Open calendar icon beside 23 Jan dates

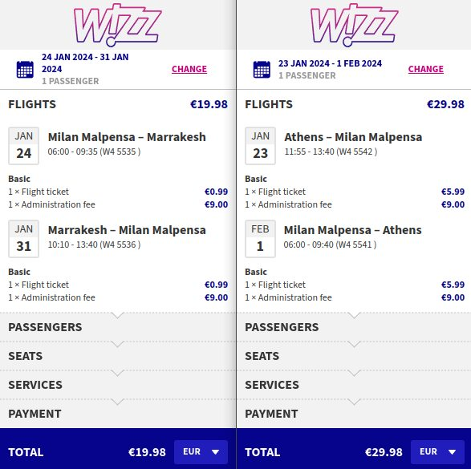pyautogui.click(x=262, y=69)
